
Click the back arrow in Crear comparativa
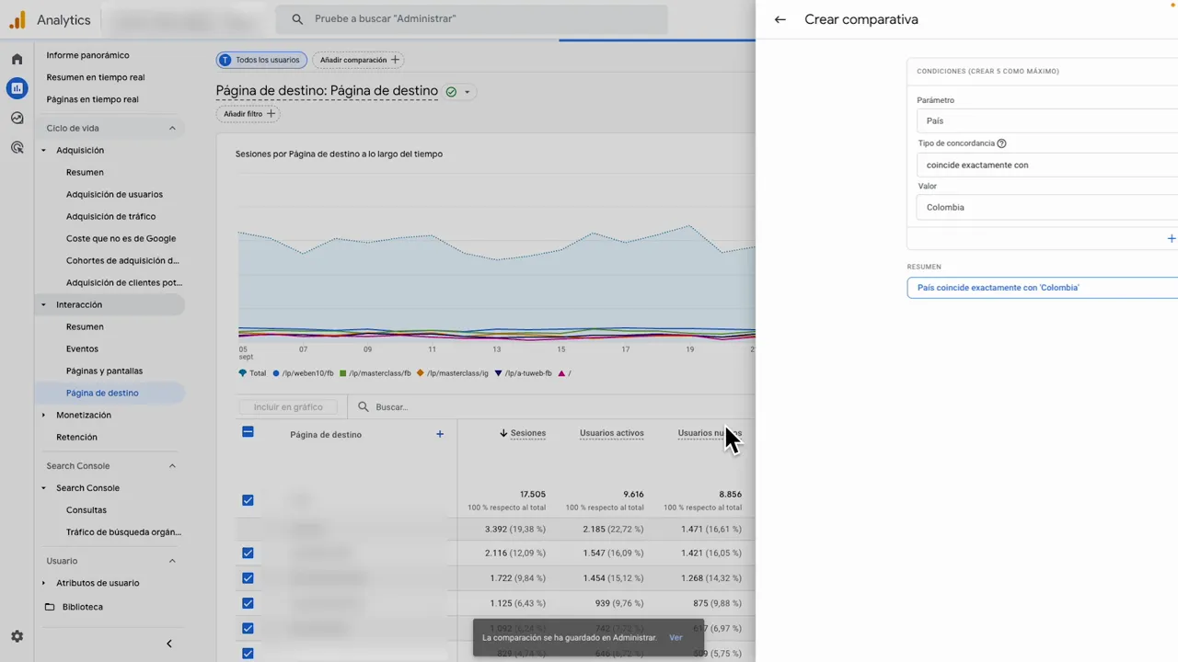point(780,19)
